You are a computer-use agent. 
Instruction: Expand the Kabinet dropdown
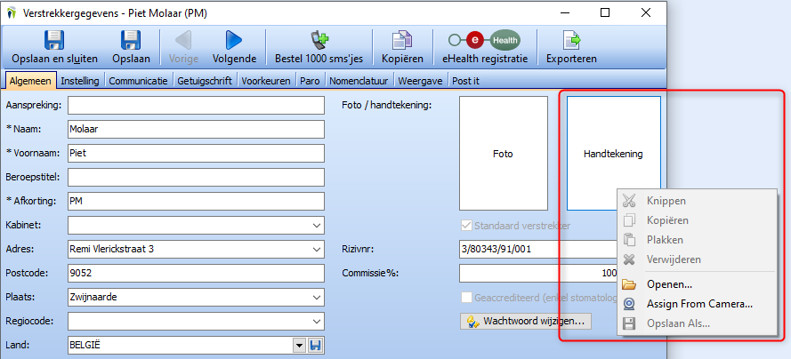click(318, 226)
